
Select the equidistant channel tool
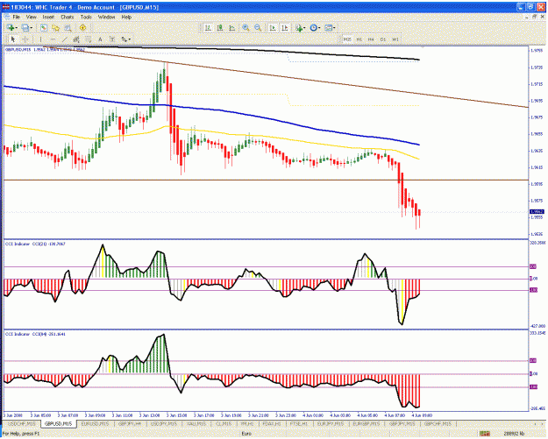pos(76,39)
